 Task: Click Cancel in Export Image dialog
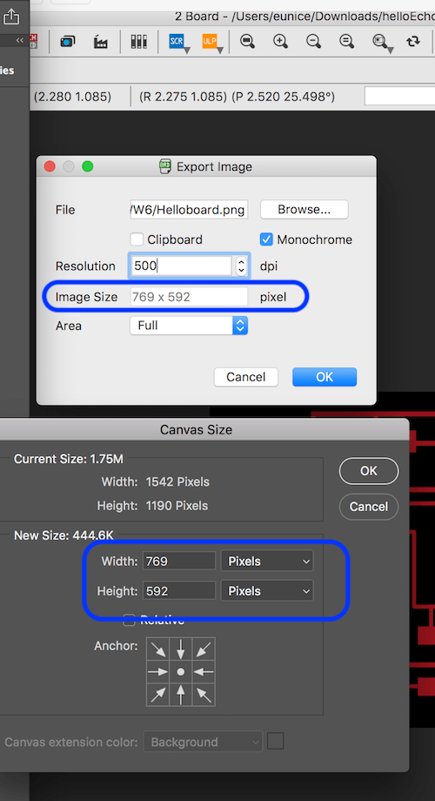[x=245, y=377]
